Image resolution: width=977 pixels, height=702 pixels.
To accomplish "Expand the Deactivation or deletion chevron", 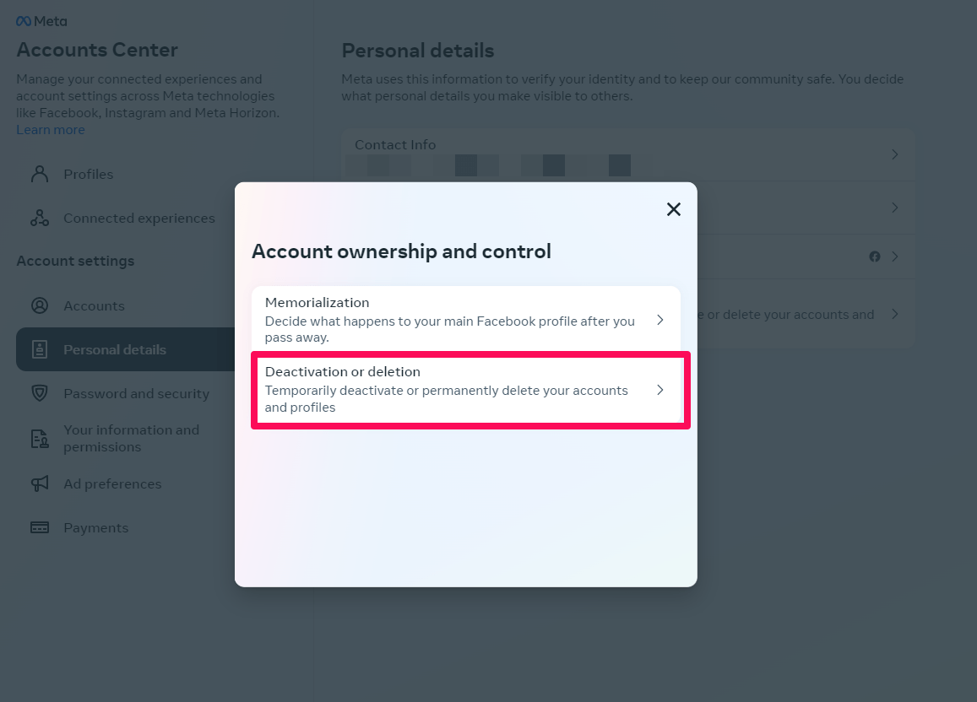I will point(660,390).
